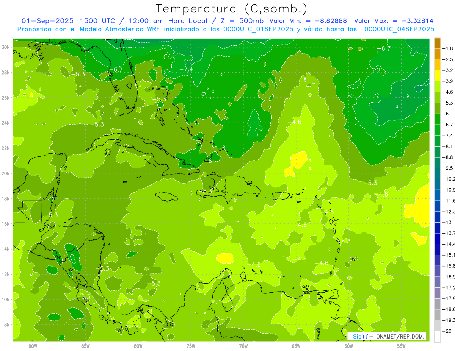The width and height of the screenshot is (455, 351).
Task: Click the 80W longitude label
Action: 138,346
